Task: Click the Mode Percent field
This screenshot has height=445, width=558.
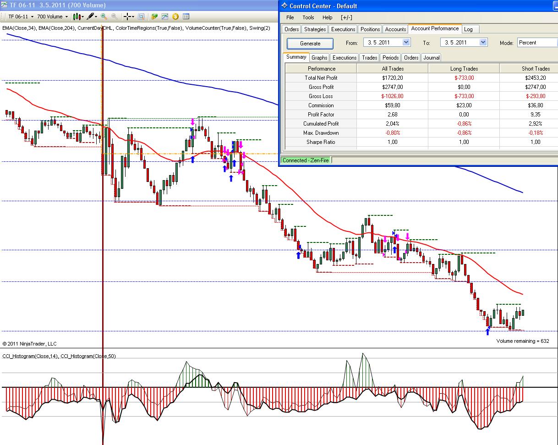Action: point(536,43)
